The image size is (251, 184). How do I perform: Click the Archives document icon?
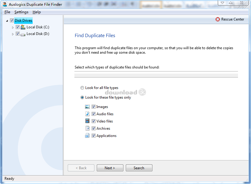[x=87, y=128]
